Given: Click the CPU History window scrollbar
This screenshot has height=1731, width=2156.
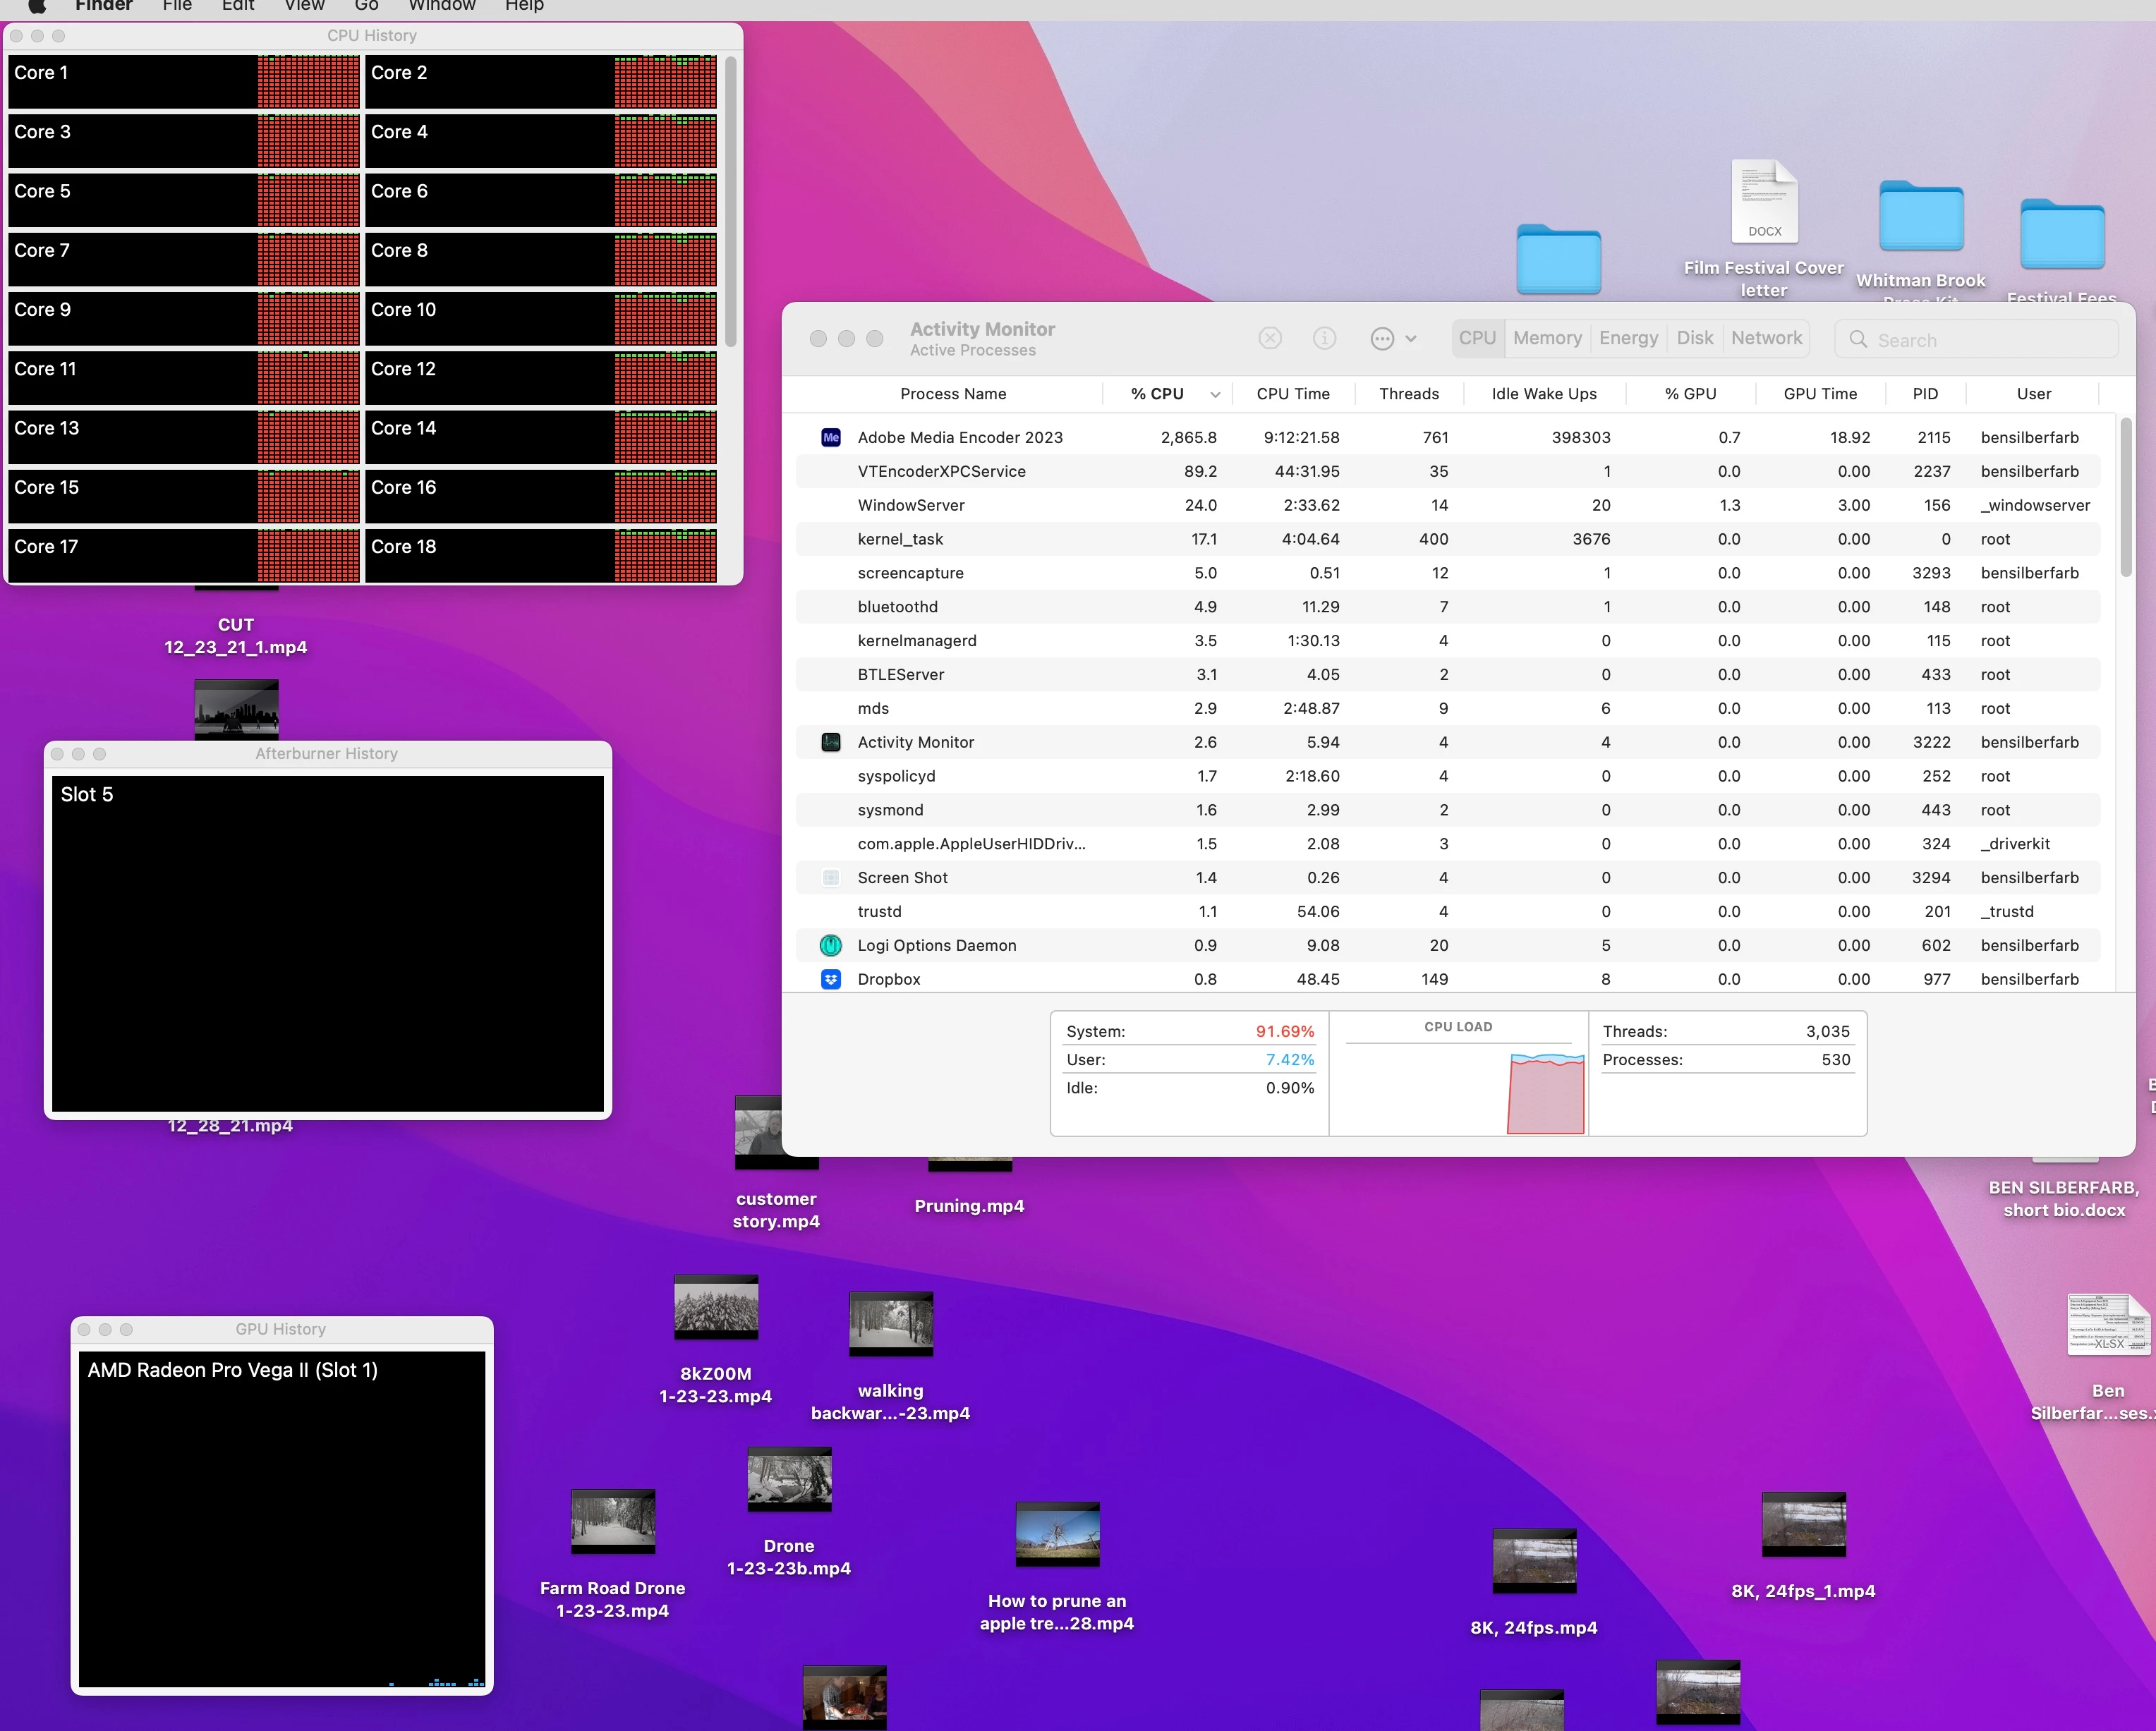Looking at the screenshot, I should click(731, 200).
